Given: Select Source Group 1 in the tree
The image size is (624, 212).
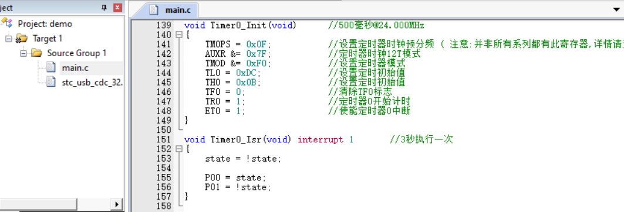Looking at the screenshot, I should tap(77, 53).
